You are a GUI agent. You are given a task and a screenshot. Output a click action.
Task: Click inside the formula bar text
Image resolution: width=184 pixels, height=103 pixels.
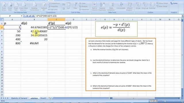point(46,16)
